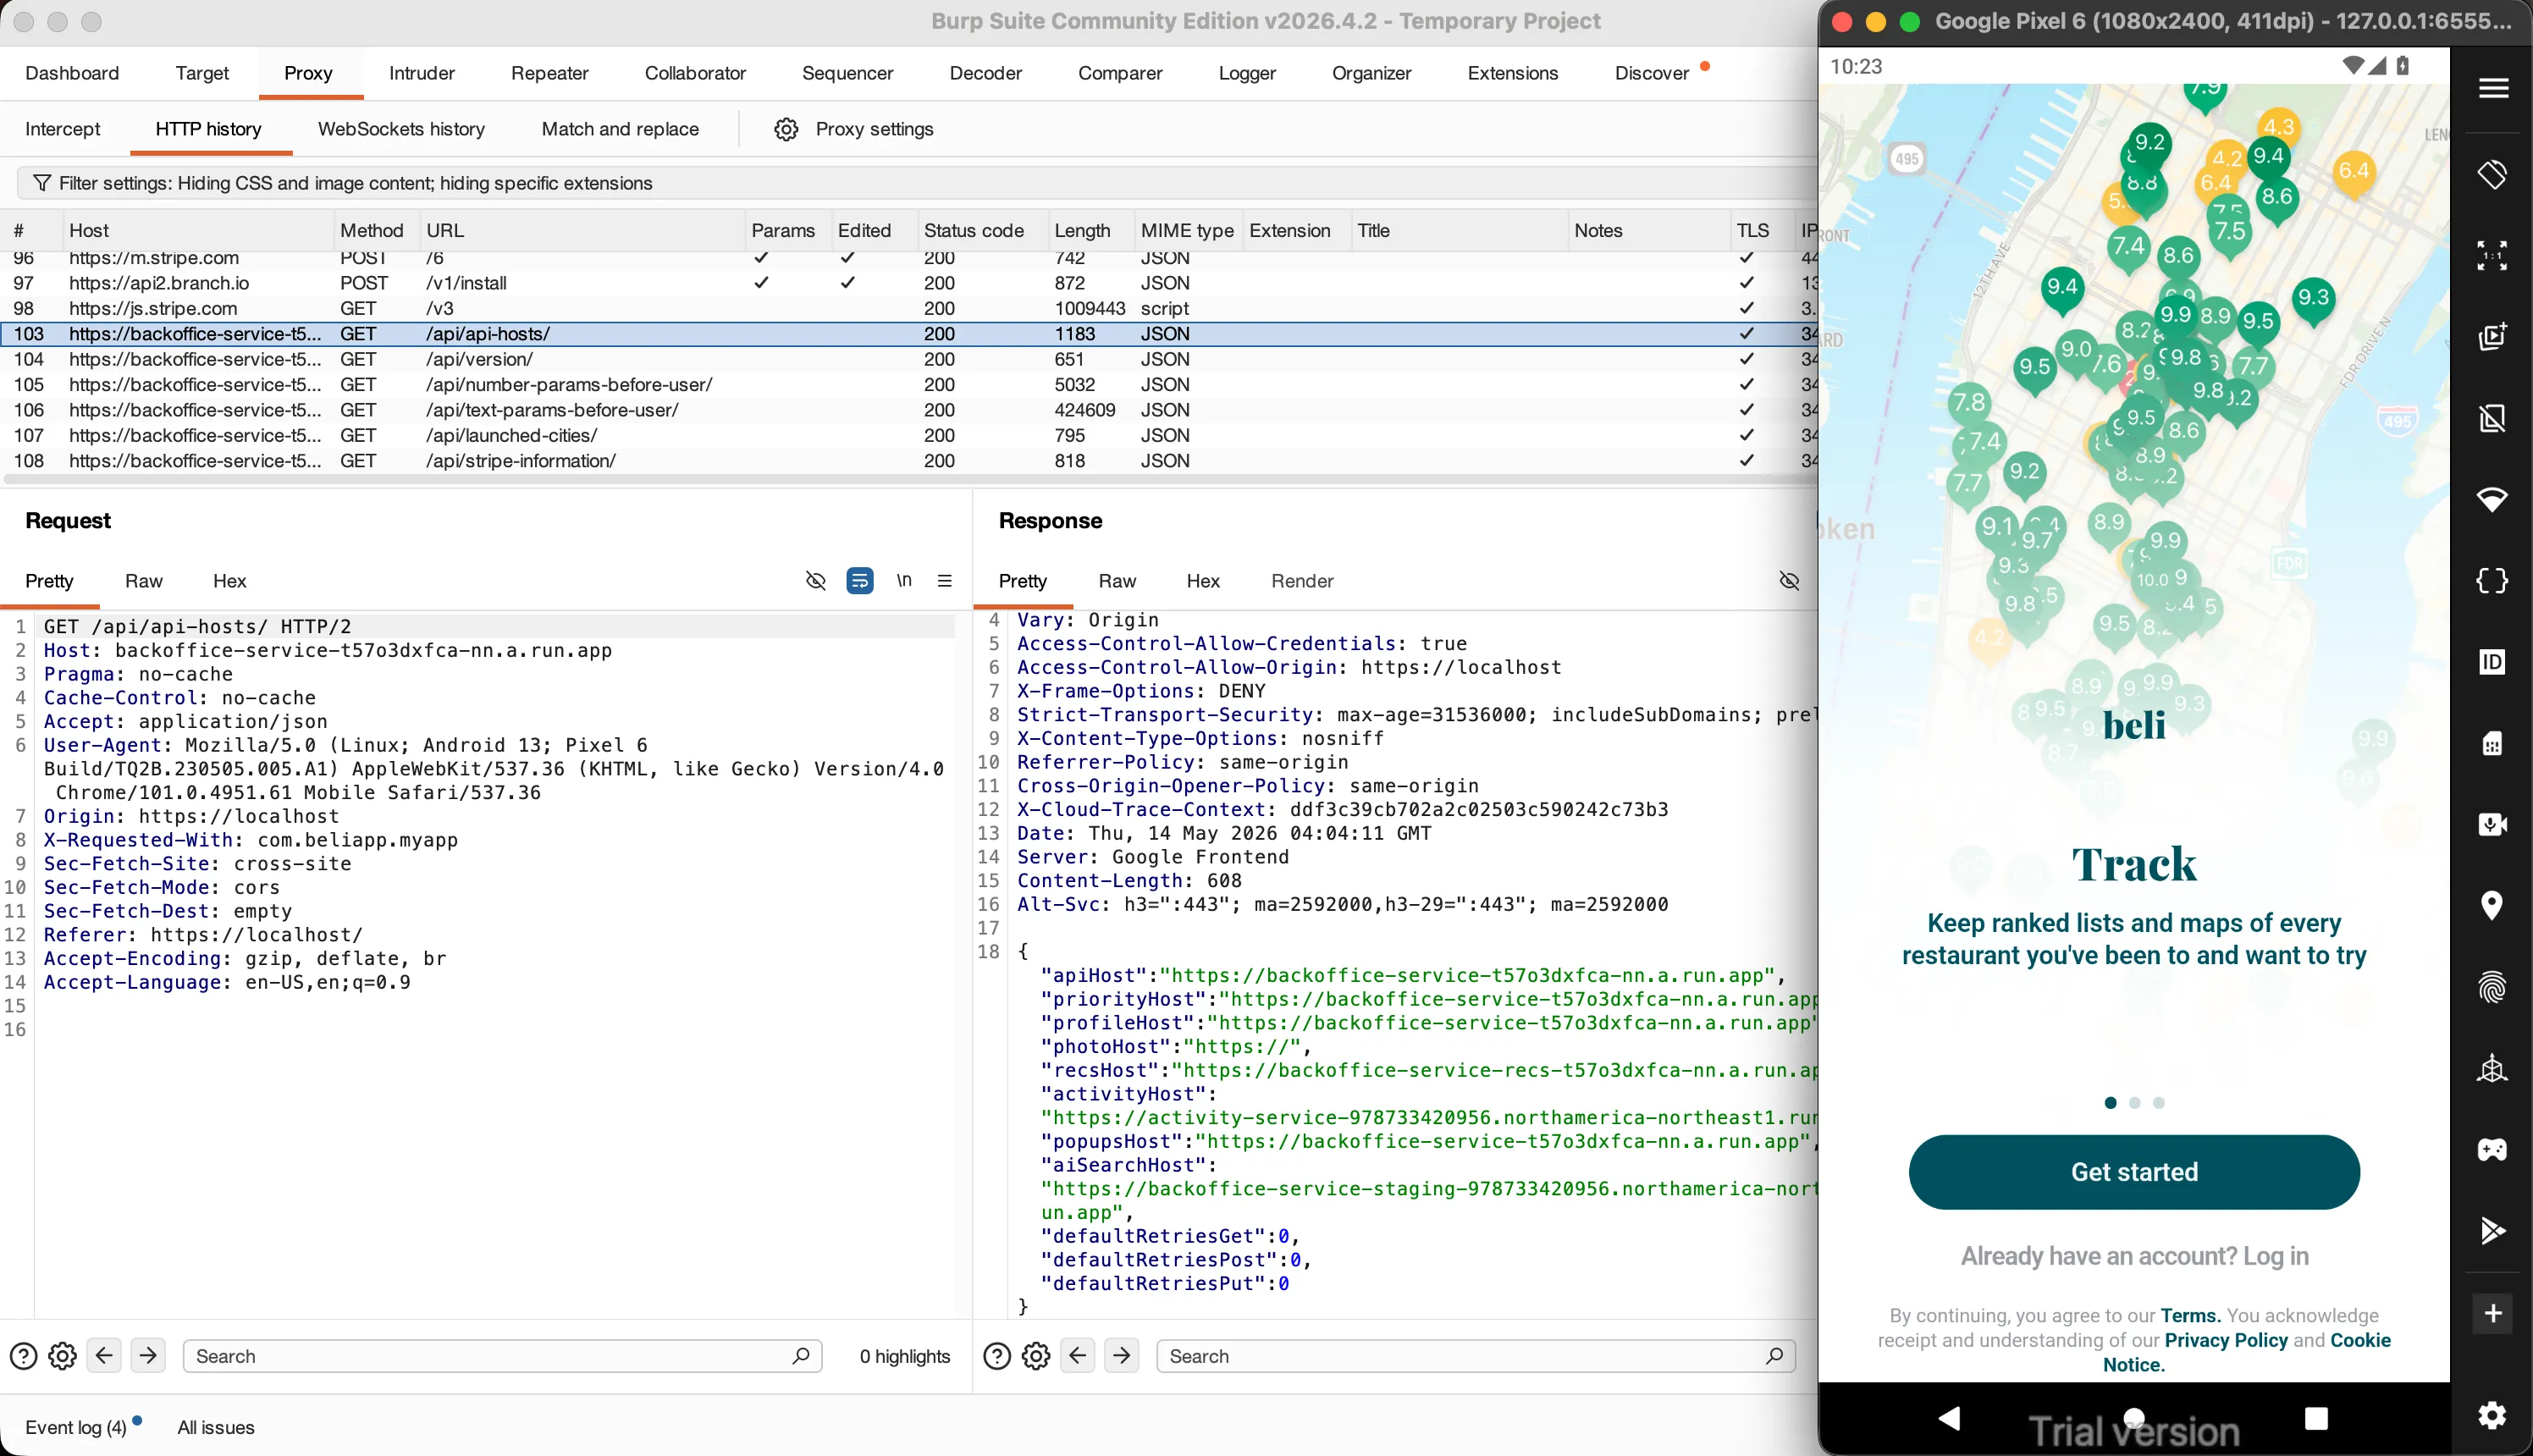2533x1456 pixels.
Task: Tap the third onboarding page indicator dot
Action: click(2159, 1103)
